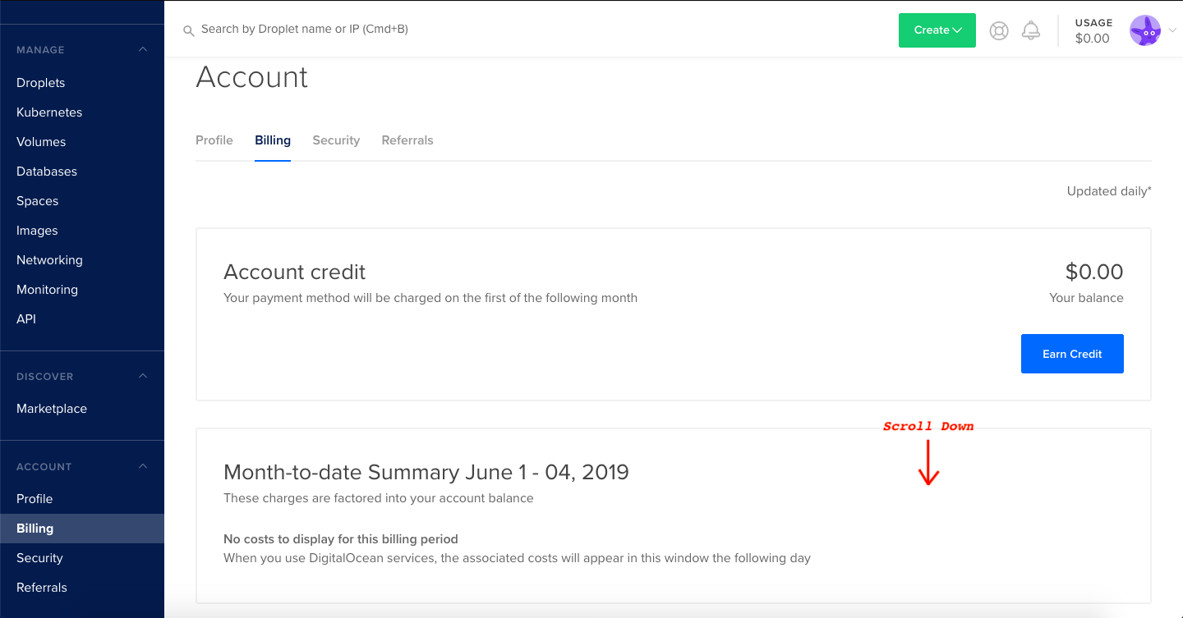Click the purple user avatar
Screen dimensions: 1183x618
(x=1145, y=30)
